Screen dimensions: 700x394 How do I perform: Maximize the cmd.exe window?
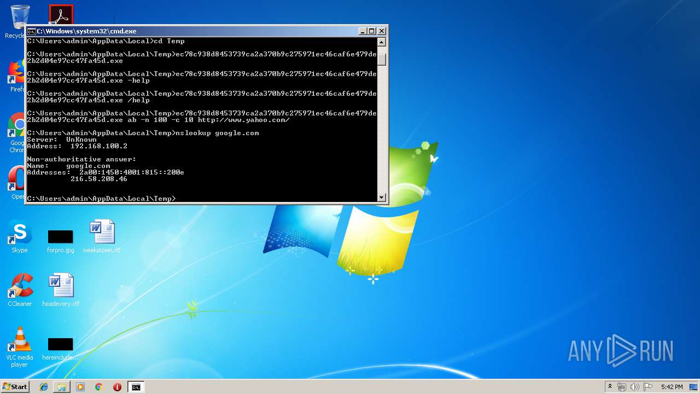(x=372, y=31)
